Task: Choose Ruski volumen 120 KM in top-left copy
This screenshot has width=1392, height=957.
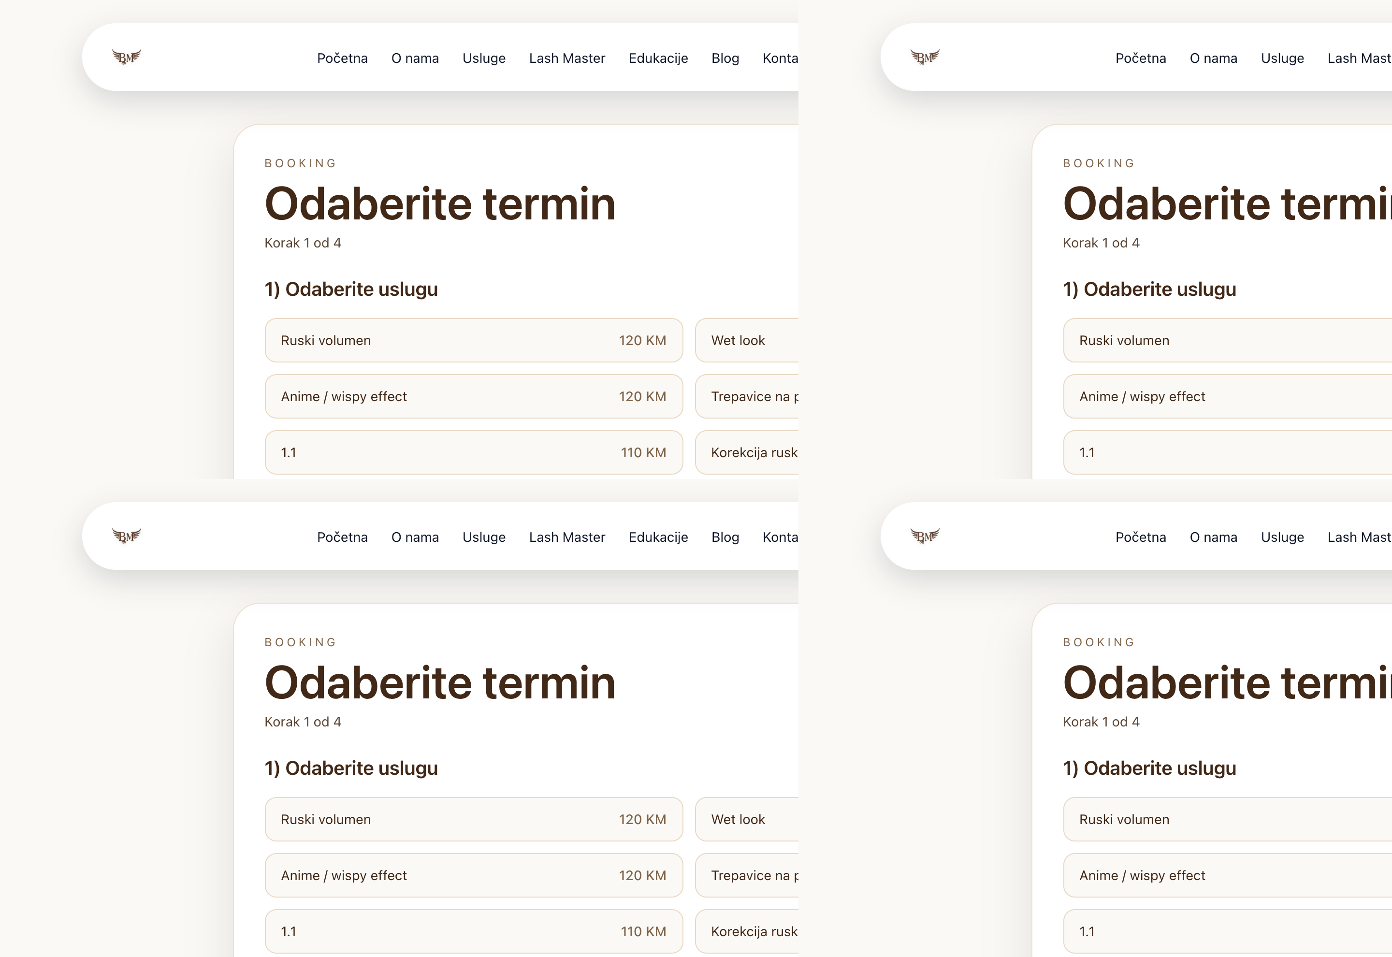Action: click(474, 341)
